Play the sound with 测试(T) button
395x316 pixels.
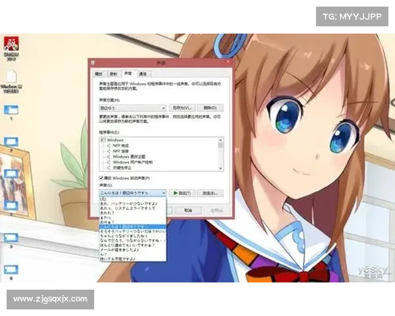[x=182, y=194]
